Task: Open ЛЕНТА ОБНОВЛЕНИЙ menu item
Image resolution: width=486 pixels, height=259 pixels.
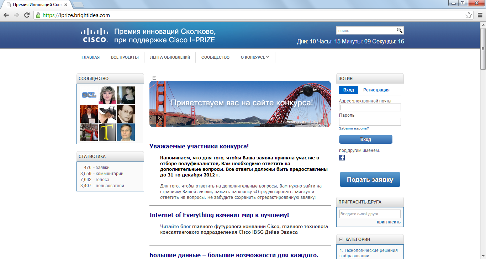Action: (x=170, y=57)
